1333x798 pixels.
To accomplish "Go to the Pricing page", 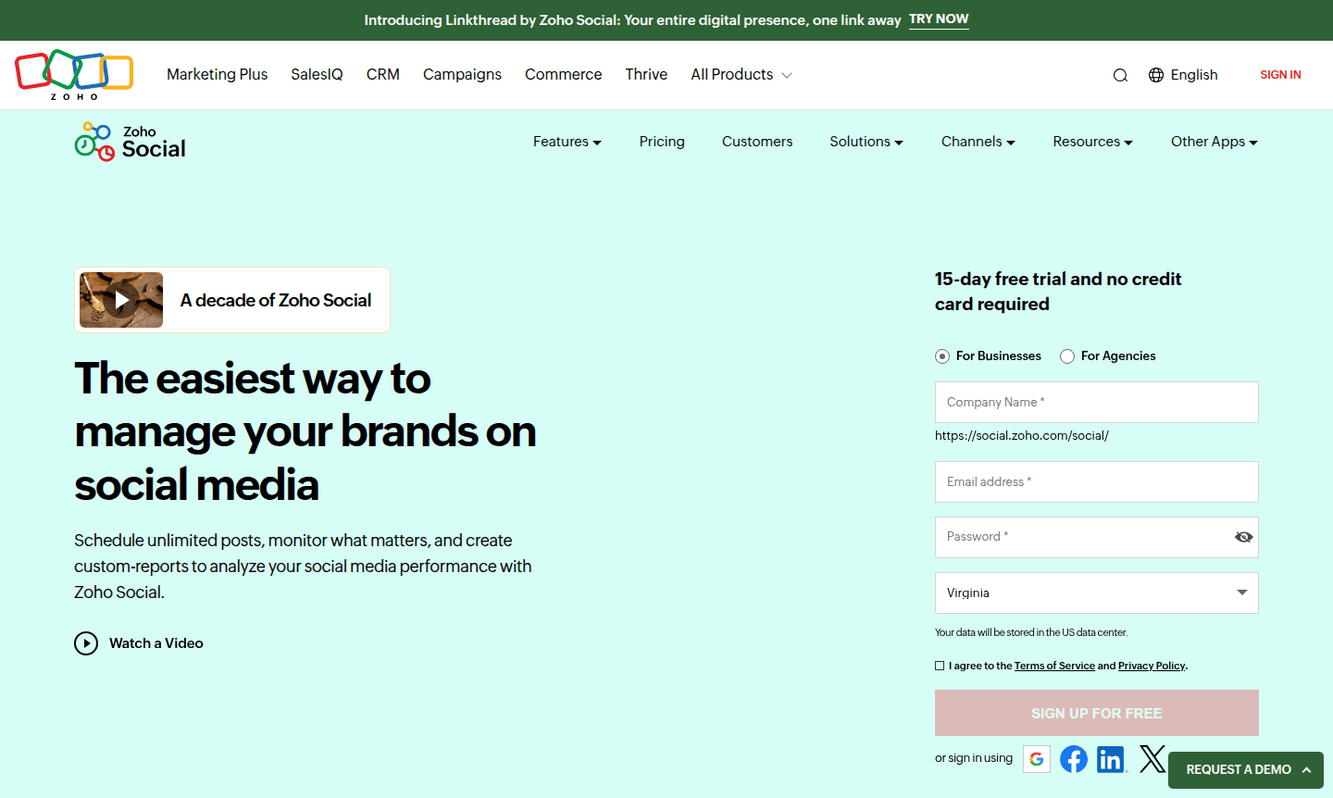I will click(662, 141).
